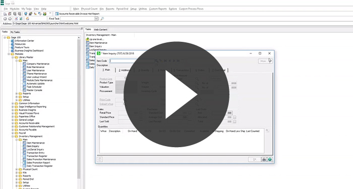
Task: Open the Accounts Receivable Invoice Hist Report shortcut
Action: click(77, 14)
